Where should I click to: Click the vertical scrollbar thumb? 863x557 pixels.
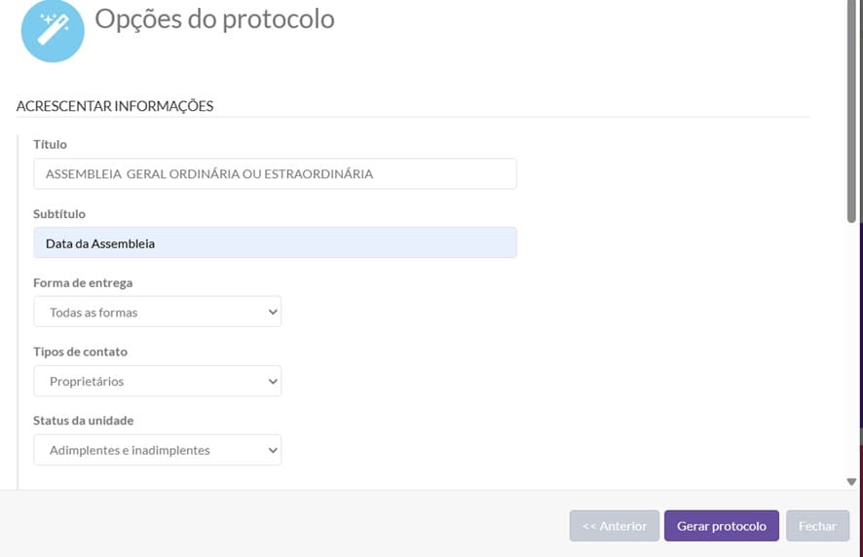(852, 107)
